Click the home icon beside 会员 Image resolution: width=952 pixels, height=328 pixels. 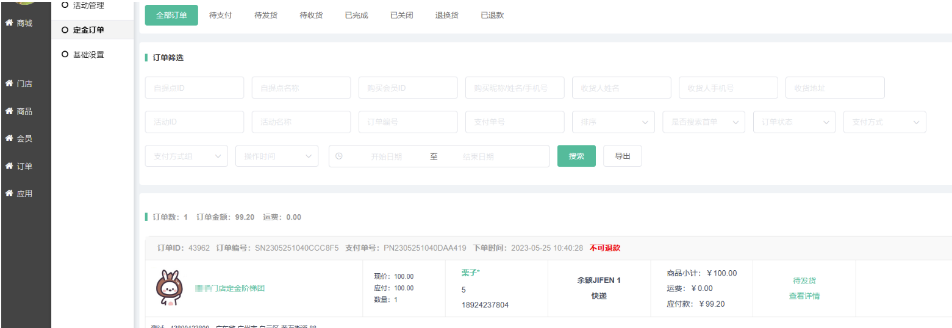click(9, 138)
